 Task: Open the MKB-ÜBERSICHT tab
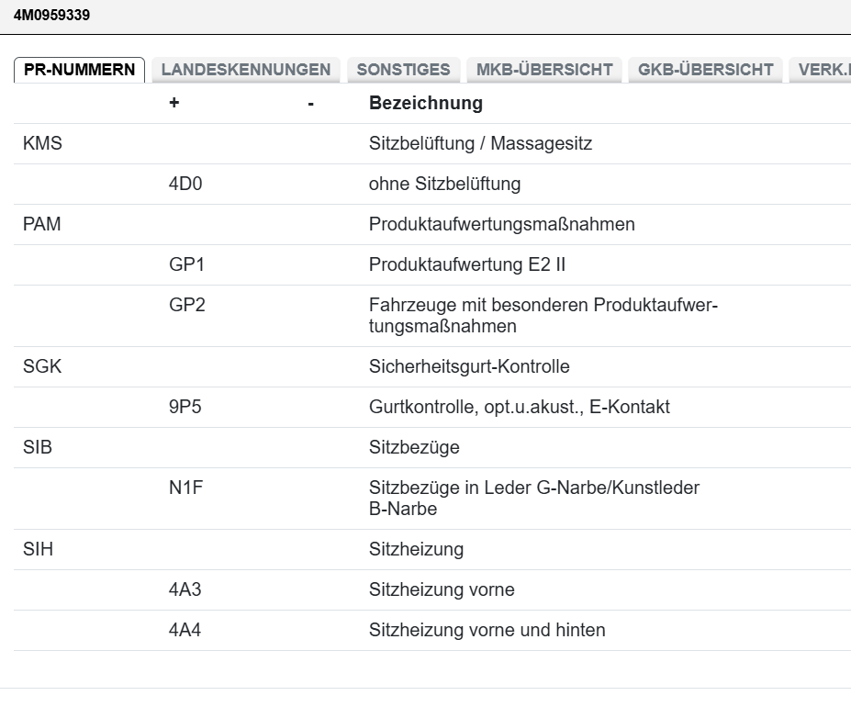544,70
